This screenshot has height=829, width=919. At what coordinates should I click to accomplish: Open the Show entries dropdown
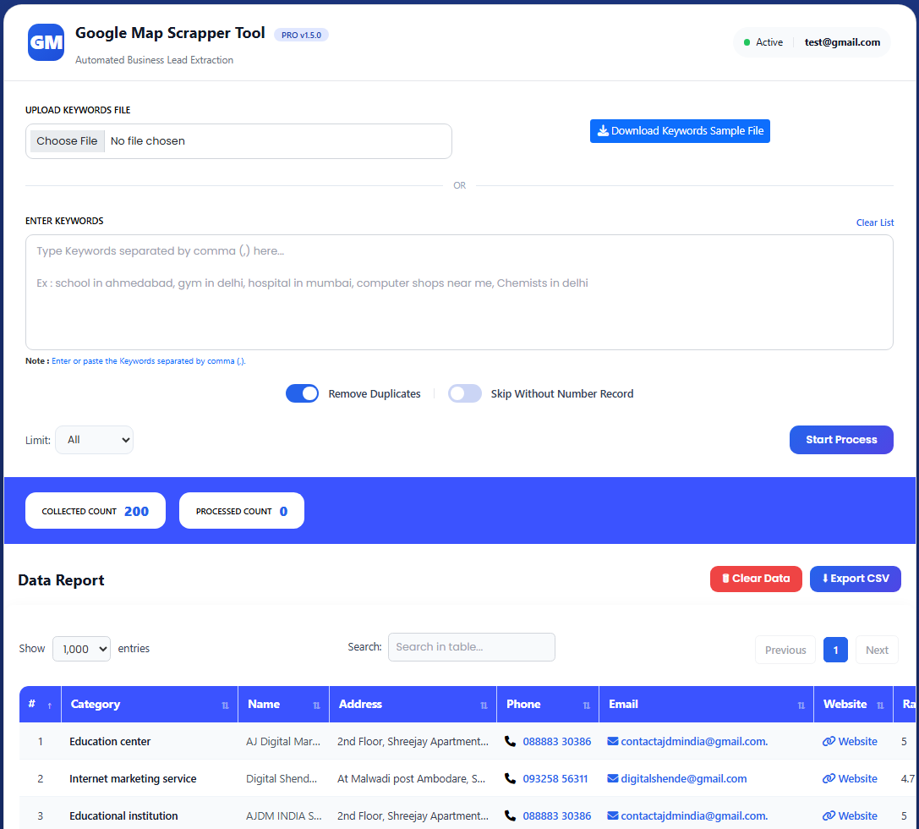(x=81, y=649)
